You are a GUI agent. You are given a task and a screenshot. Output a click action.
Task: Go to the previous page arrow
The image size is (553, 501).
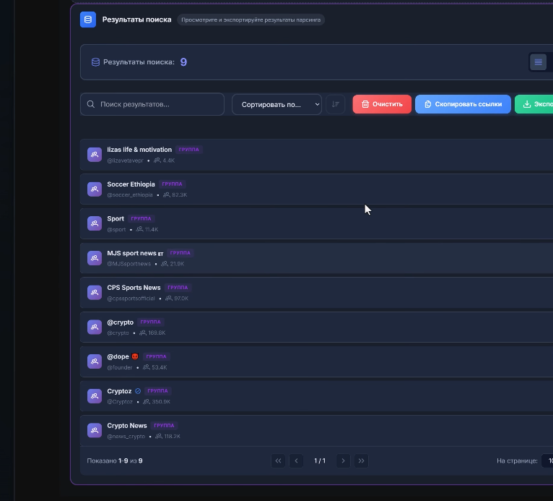click(x=296, y=461)
